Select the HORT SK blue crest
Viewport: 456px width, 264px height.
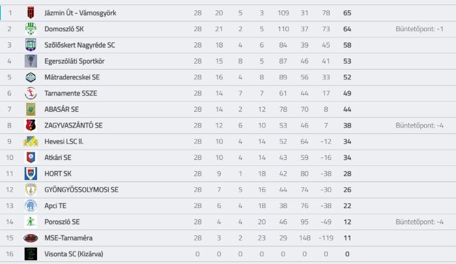pyautogui.click(x=31, y=174)
